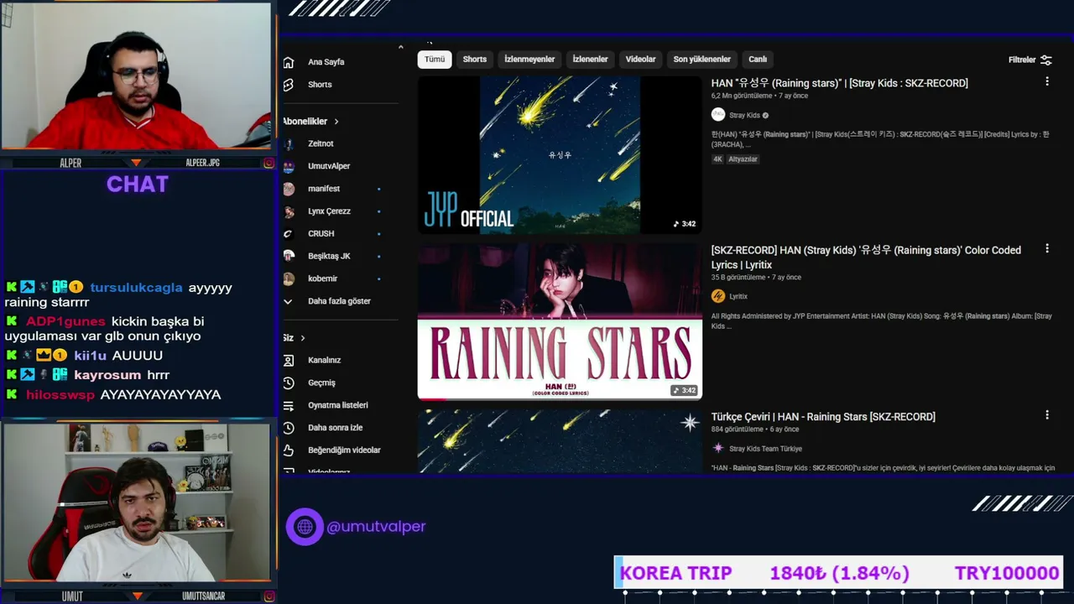Select the CRUSH subscription avatar
The width and height of the screenshot is (1074, 604).
pyautogui.click(x=289, y=234)
